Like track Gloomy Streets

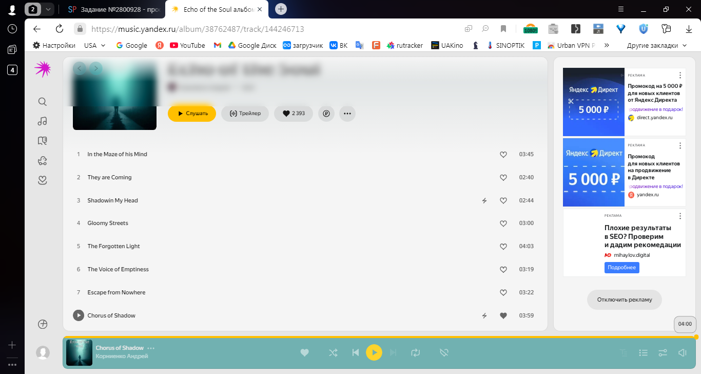point(503,223)
